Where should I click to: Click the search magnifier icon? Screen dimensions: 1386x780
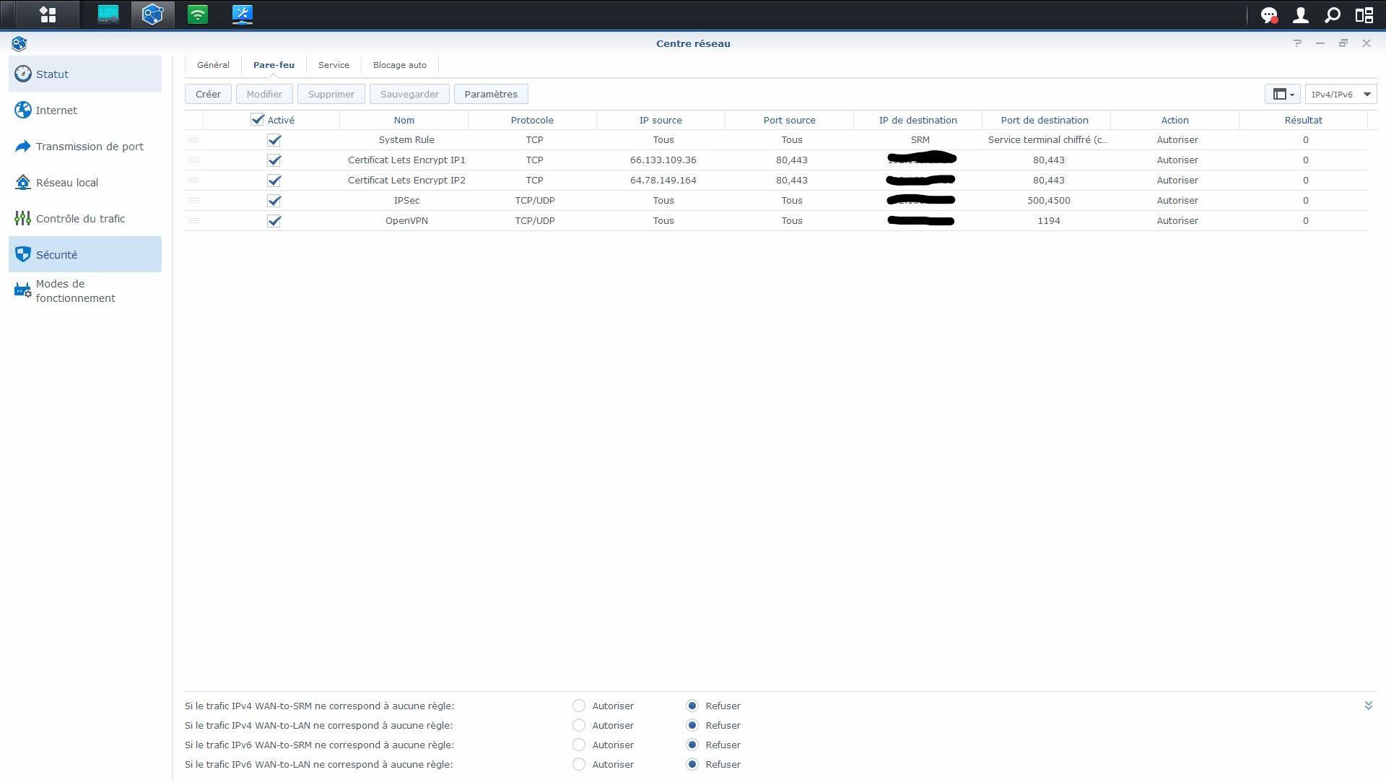(1332, 15)
